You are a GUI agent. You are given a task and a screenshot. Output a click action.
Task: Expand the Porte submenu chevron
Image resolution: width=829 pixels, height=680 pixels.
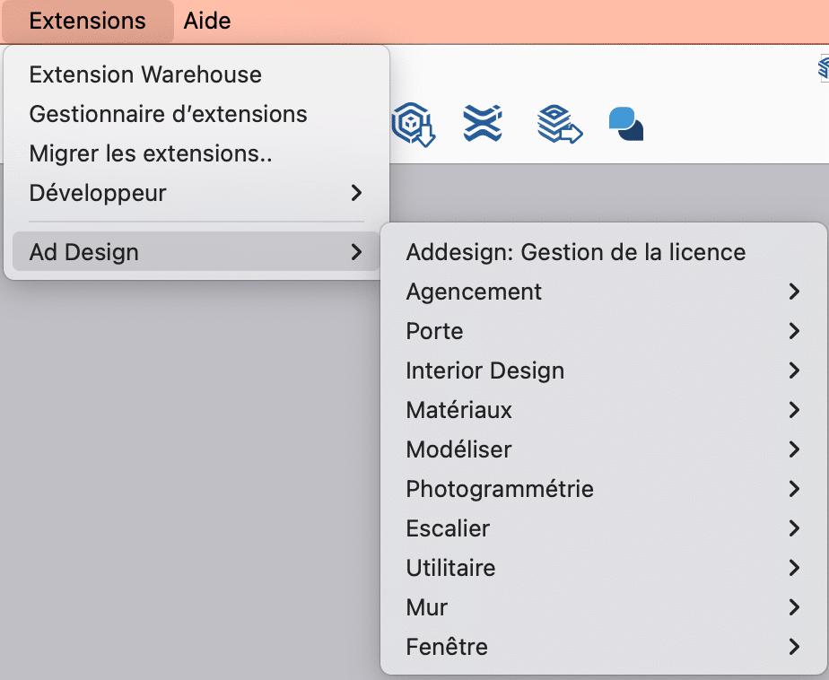point(793,331)
